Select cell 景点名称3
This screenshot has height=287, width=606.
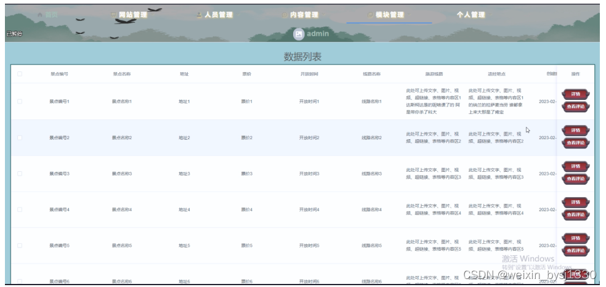(x=122, y=174)
